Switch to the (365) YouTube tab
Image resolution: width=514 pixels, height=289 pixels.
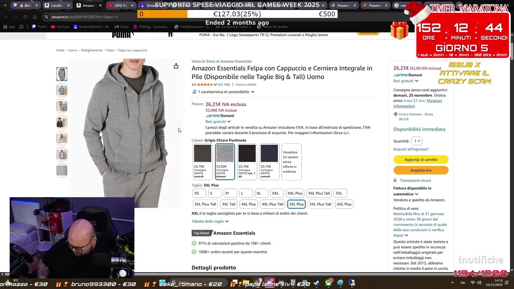coord(120,6)
